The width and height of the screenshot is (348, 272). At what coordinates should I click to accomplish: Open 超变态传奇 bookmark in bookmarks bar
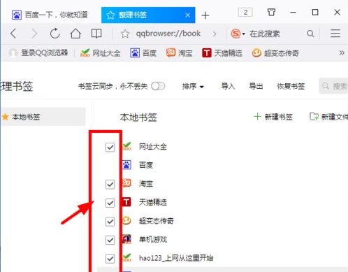(275, 53)
